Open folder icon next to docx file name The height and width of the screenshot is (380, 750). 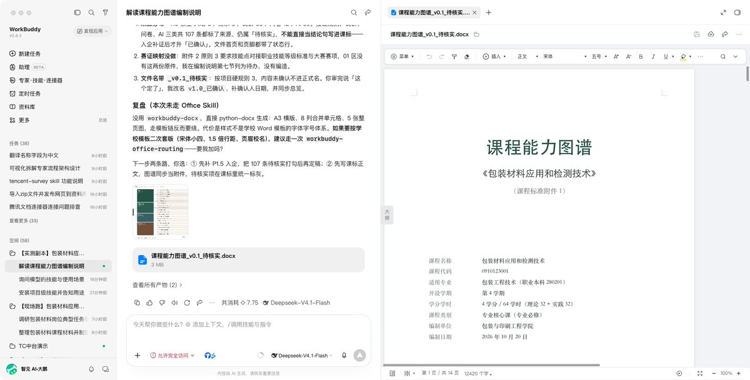point(477,34)
